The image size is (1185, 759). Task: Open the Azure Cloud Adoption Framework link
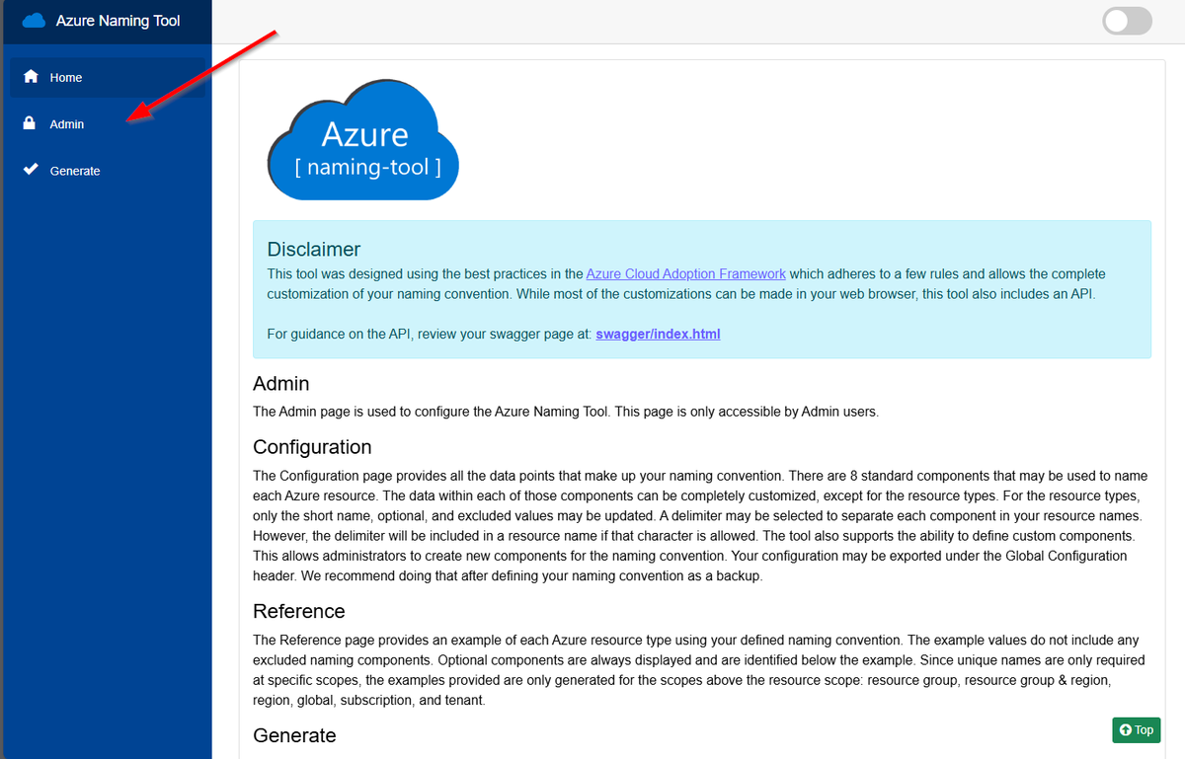[685, 273]
